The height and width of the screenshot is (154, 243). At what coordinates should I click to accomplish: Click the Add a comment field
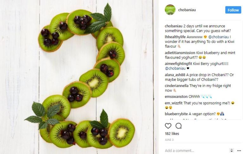[196, 151]
